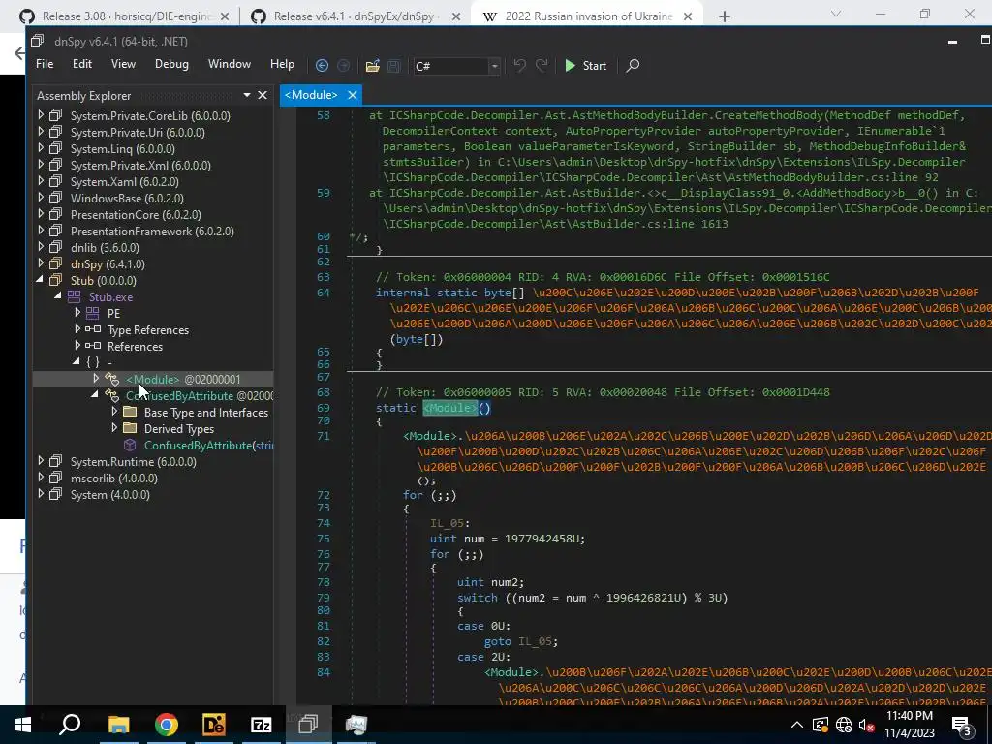992x744 pixels.
Task: Select the References node in the tree
Action: click(x=135, y=346)
